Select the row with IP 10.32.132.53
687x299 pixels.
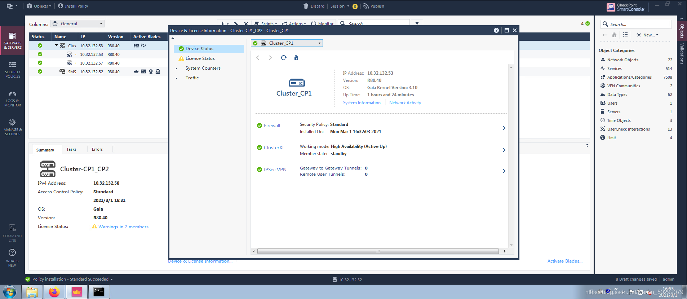98,54
